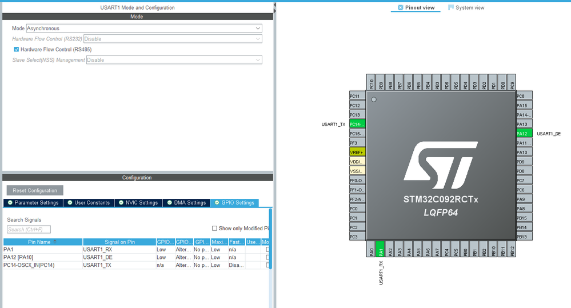Select the GPIO Settings tab
The height and width of the screenshot is (308, 571).
click(234, 203)
